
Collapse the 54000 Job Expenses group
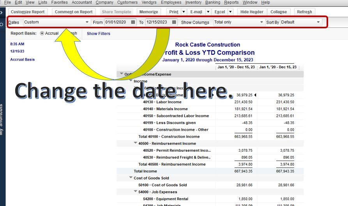click(x=135, y=191)
